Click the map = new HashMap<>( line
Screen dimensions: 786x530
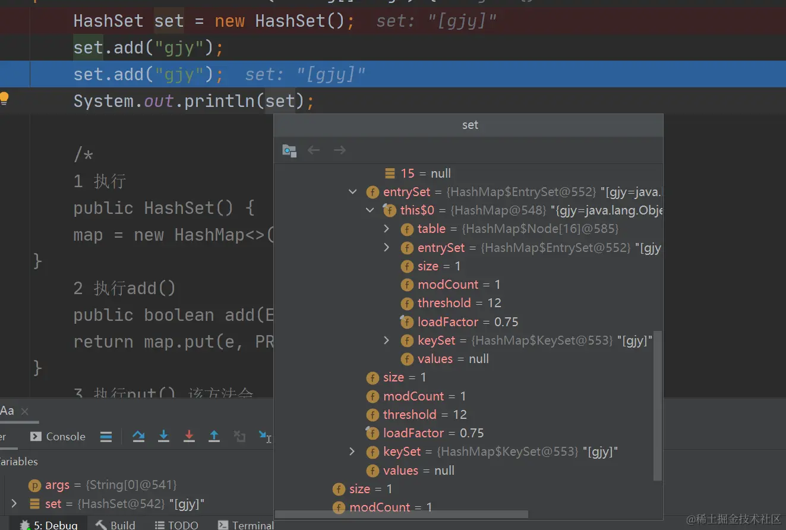pyautogui.click(x=173, y=235)
